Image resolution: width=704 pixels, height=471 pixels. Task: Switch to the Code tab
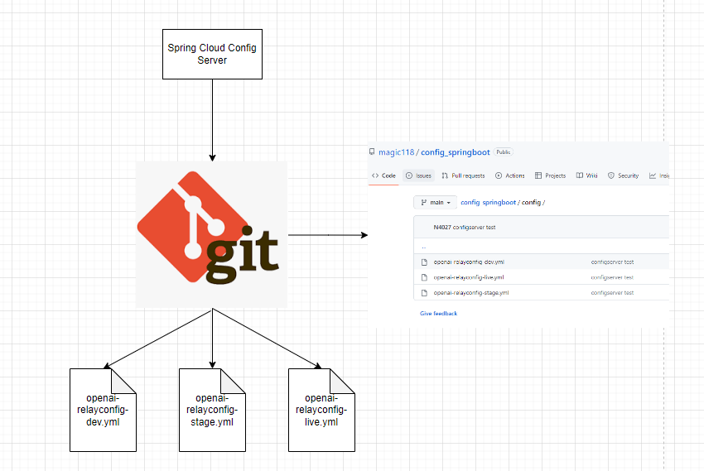click(383, 175)
